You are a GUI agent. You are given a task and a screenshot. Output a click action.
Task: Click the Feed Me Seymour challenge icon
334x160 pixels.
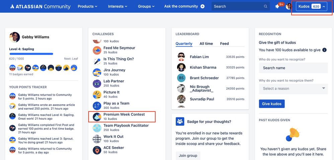coord(97,50)
